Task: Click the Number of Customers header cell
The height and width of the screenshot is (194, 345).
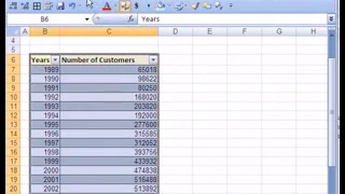Action: 109,60
